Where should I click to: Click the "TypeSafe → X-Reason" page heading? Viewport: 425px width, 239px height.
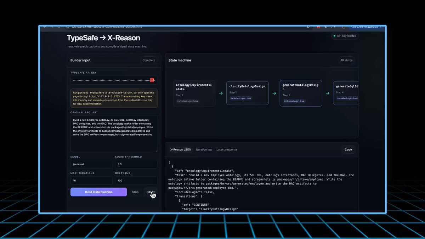(103, 38)
